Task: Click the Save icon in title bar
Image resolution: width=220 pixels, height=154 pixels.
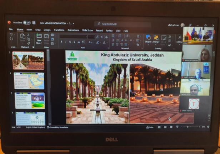Action: pyautogui.click(x=34, y=22)
